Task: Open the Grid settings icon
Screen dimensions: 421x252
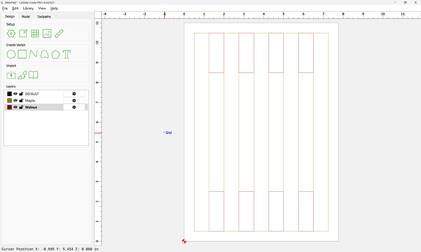Action: 35,34
